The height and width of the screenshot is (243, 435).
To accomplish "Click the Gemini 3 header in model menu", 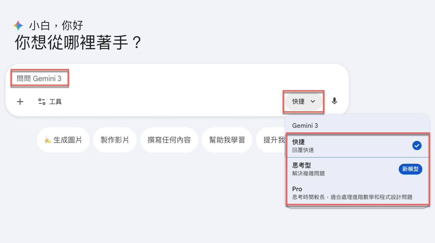I will pos(305,126).
